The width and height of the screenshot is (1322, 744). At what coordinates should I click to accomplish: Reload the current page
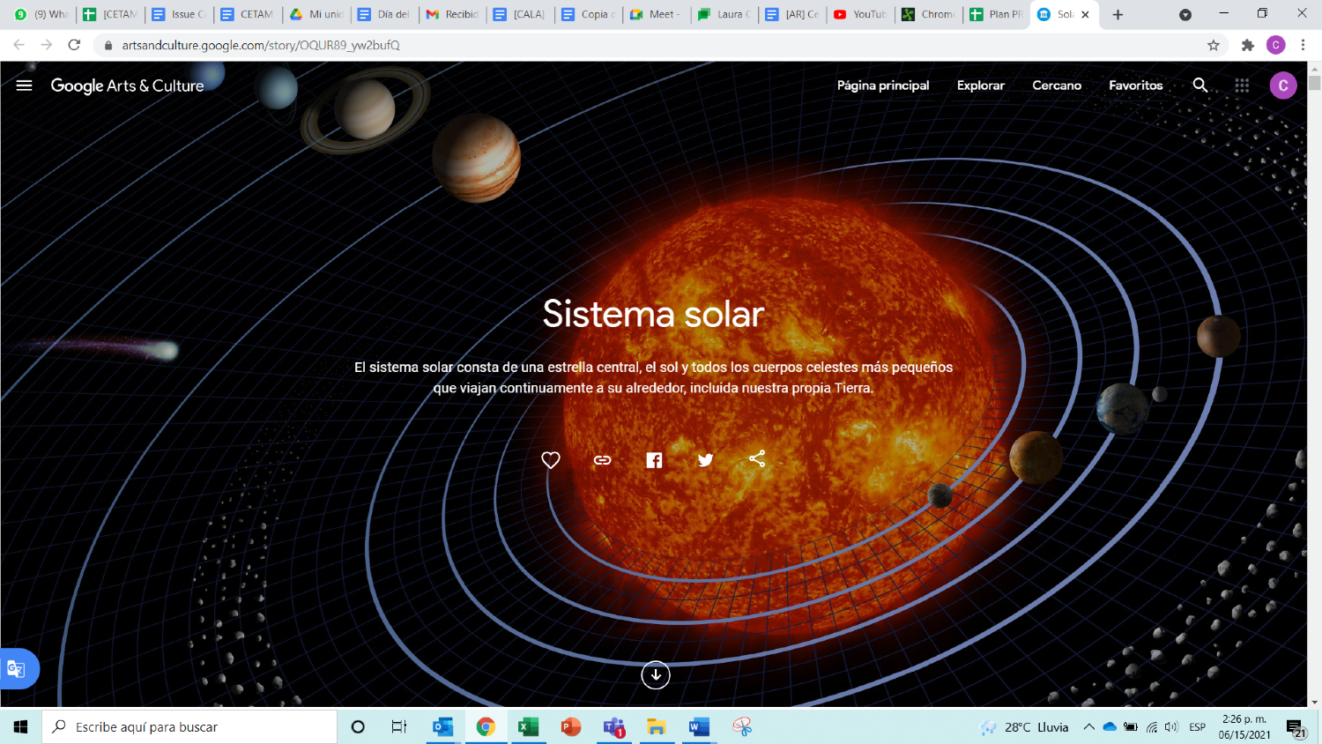tap(74, 45)
